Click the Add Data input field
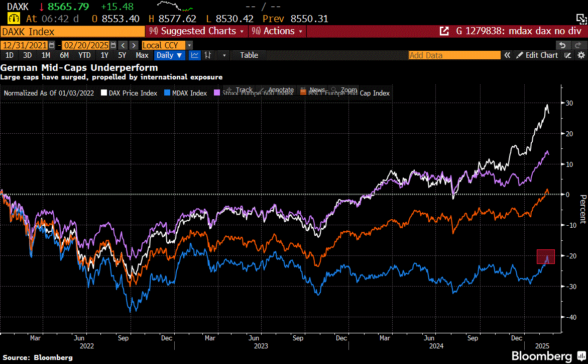This screenshot has width=588, height=364. [x=454, y=55]
